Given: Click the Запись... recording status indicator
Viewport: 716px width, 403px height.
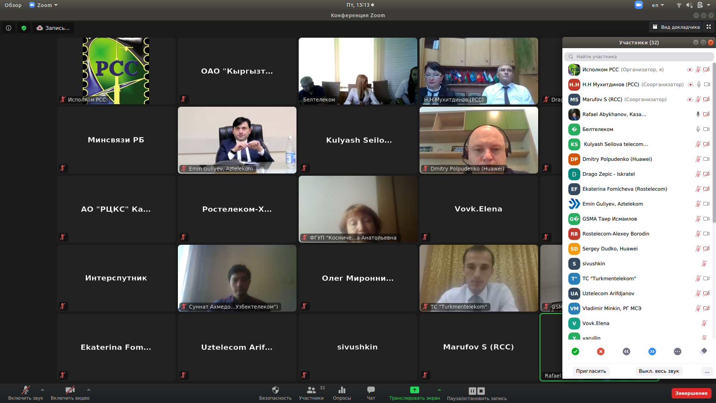Looking at the screenshot, I should tap(53, 28).
